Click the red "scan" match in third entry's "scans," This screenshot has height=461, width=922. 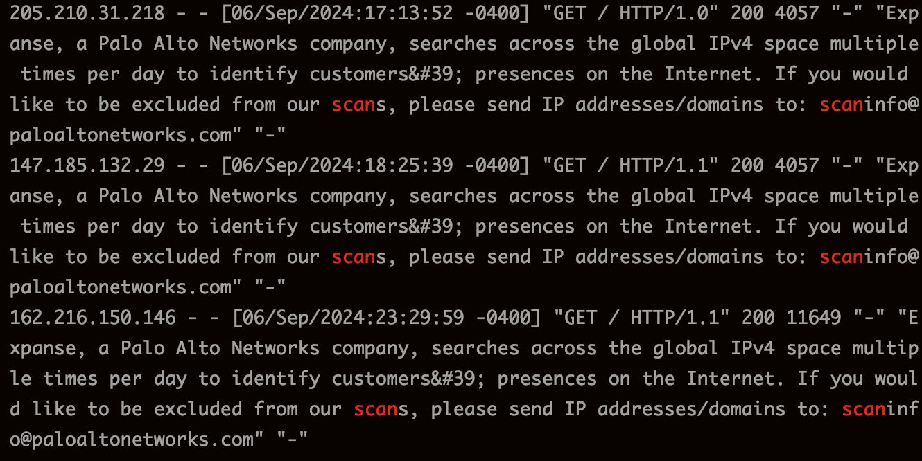tap(376, 409)
